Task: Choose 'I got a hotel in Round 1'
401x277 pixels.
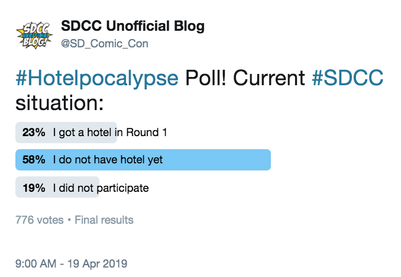Action: point(110,133)
